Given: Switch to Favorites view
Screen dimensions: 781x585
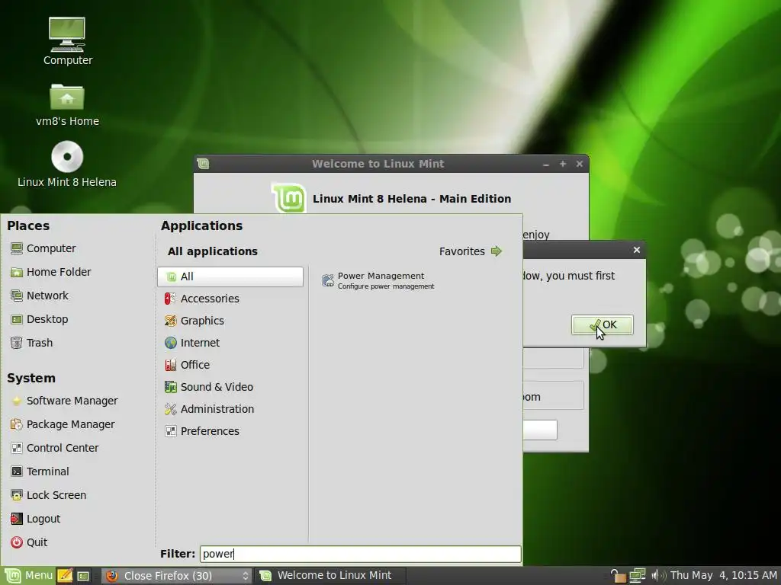Looking at the screenshot, I should coord(471,251).
